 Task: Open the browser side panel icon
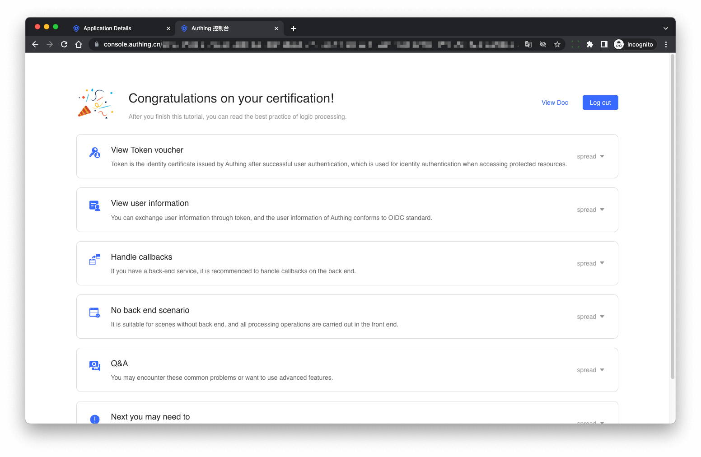(x=604, y=44)
